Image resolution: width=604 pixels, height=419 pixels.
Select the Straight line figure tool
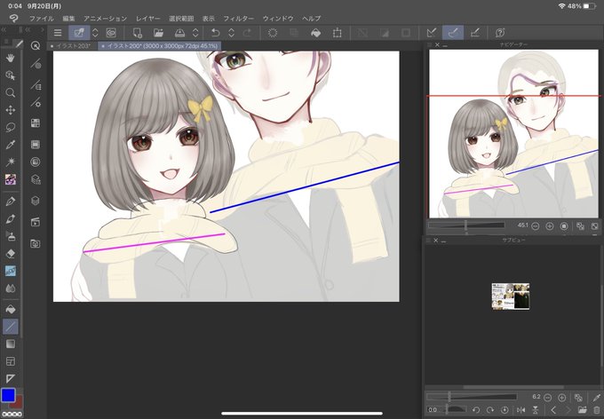click(11, 327)
